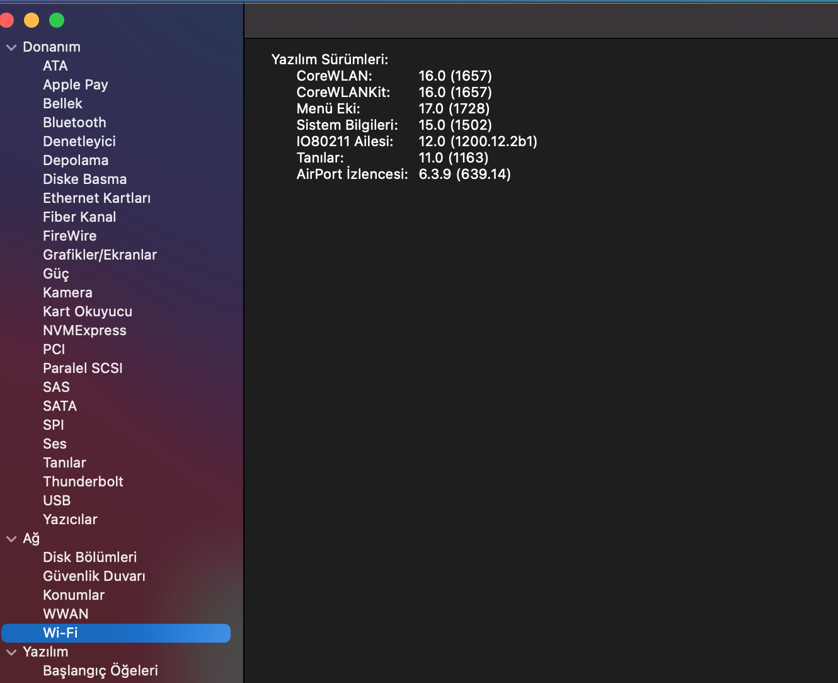Collapse the Yazılım section chevron

coord(11,652)
